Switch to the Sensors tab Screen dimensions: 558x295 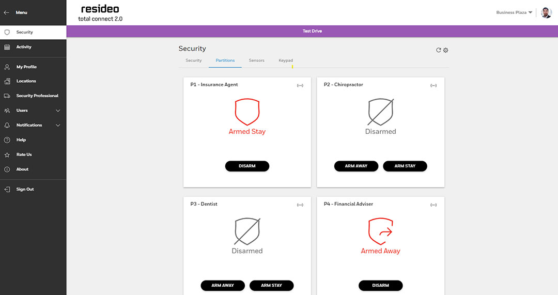pyautogui.click(x=257, y=60)
